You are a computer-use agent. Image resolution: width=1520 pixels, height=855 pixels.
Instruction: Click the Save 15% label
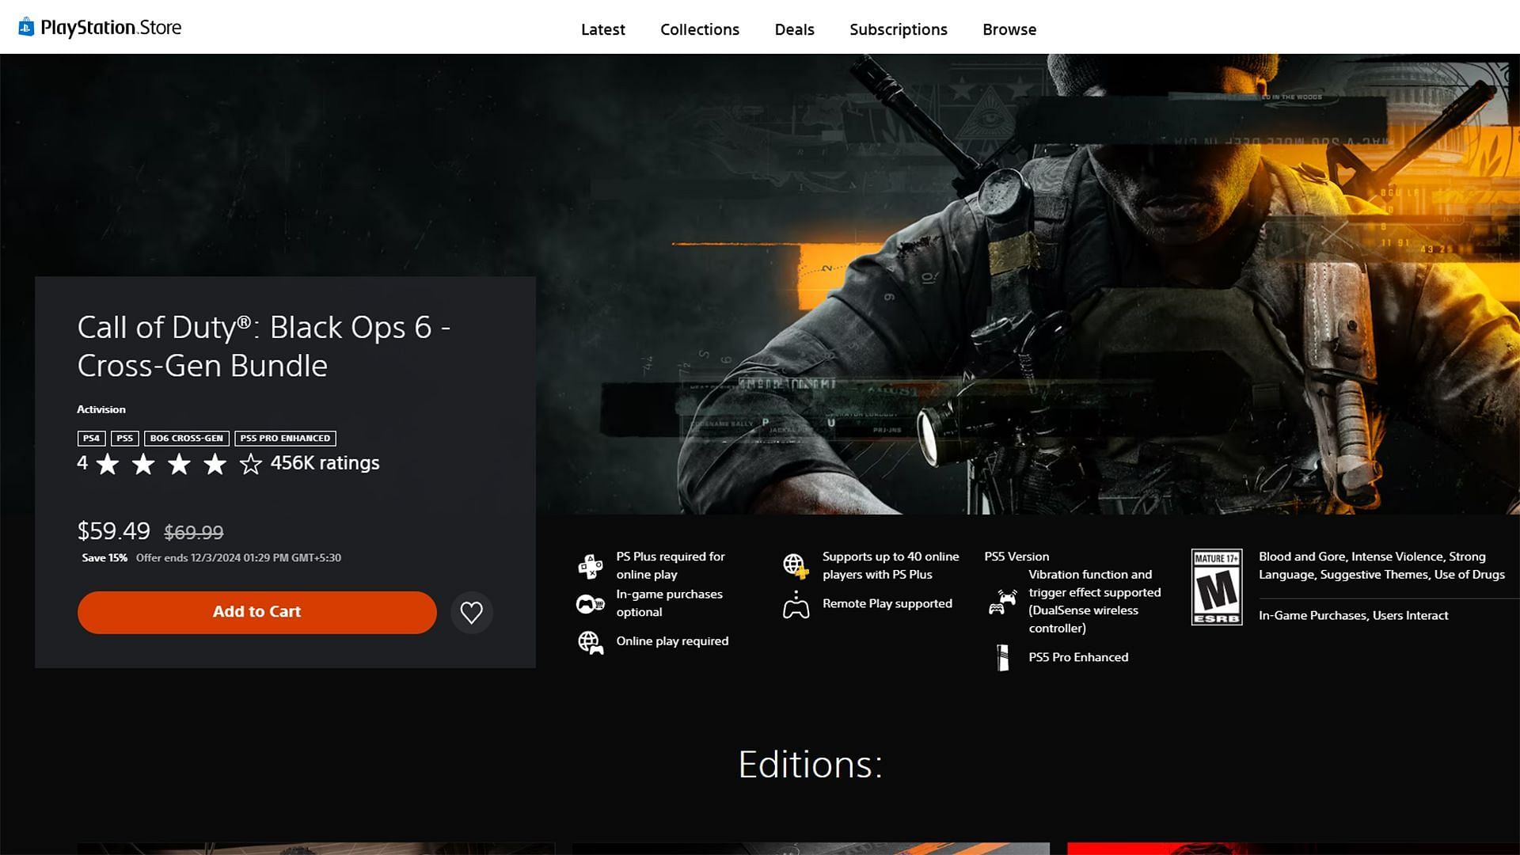pyautogui.click(x=104, y=557)
